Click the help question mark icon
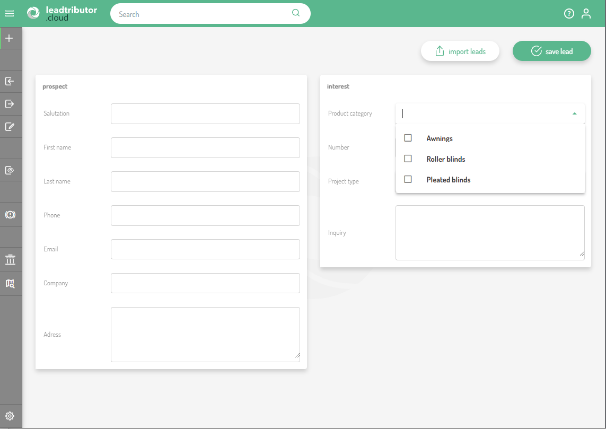The width and height of the screenshot is (606, 429). [569, 14]
